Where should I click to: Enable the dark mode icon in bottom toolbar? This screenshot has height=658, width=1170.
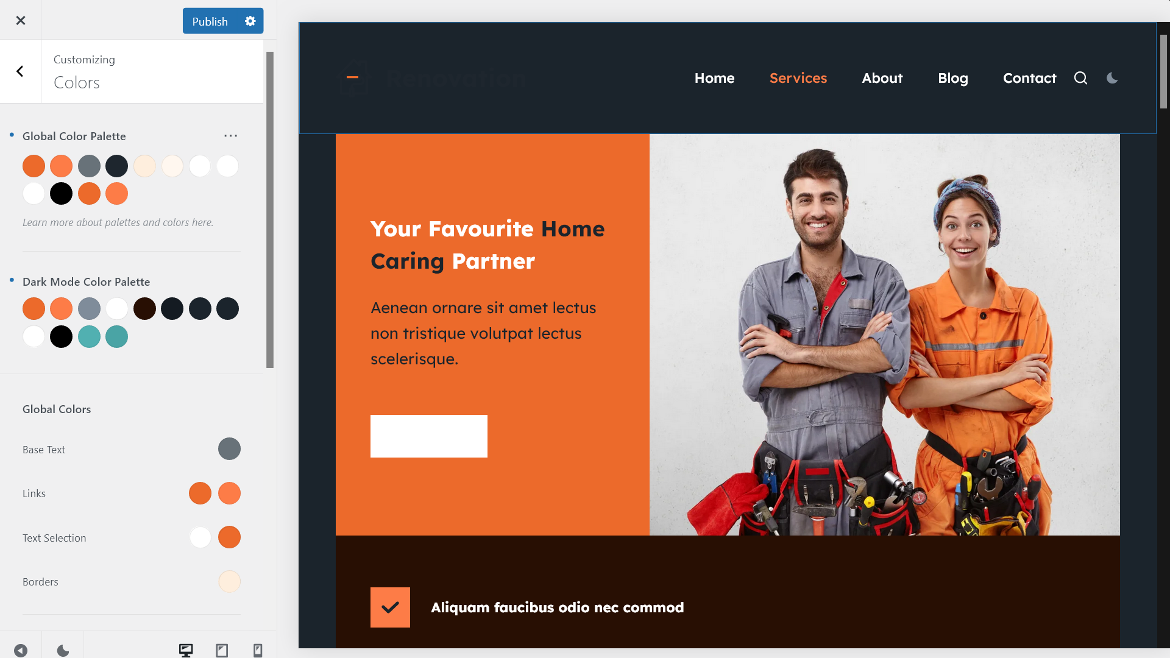coord(63,650)
